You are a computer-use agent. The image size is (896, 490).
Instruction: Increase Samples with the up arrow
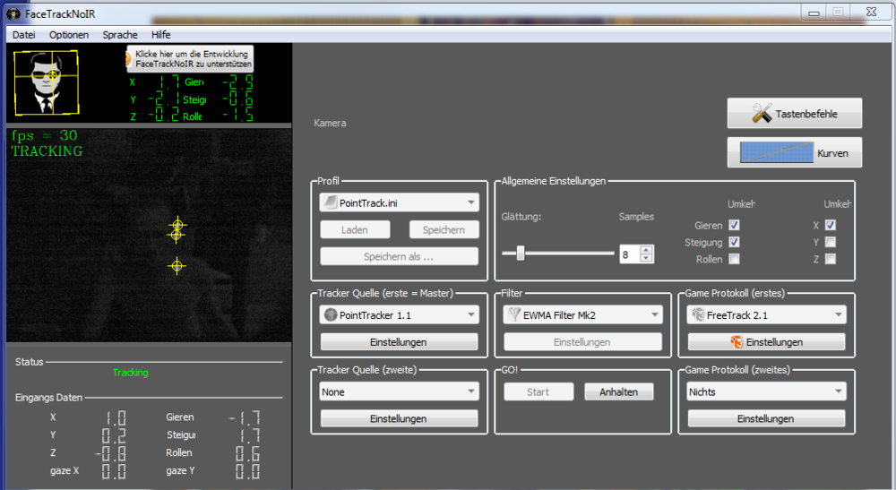[x=646, y=250]
